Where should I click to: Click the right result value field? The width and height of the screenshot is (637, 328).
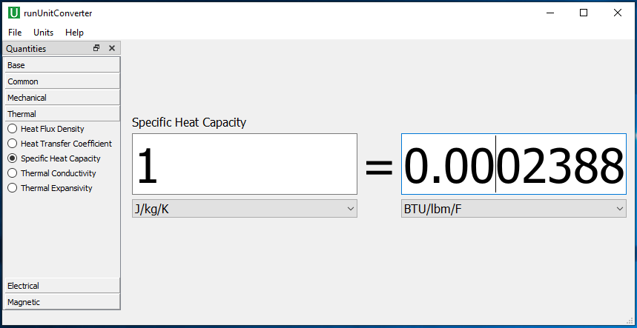tap(513, 164)
